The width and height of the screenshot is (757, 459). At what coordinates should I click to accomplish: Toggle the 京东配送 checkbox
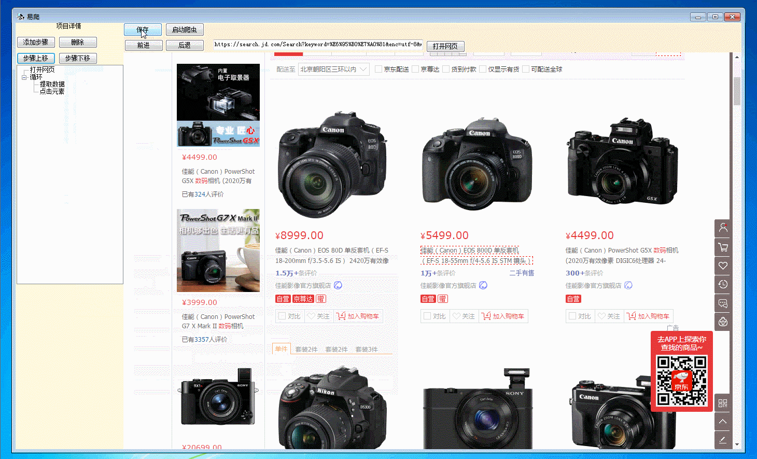point(378,69)
